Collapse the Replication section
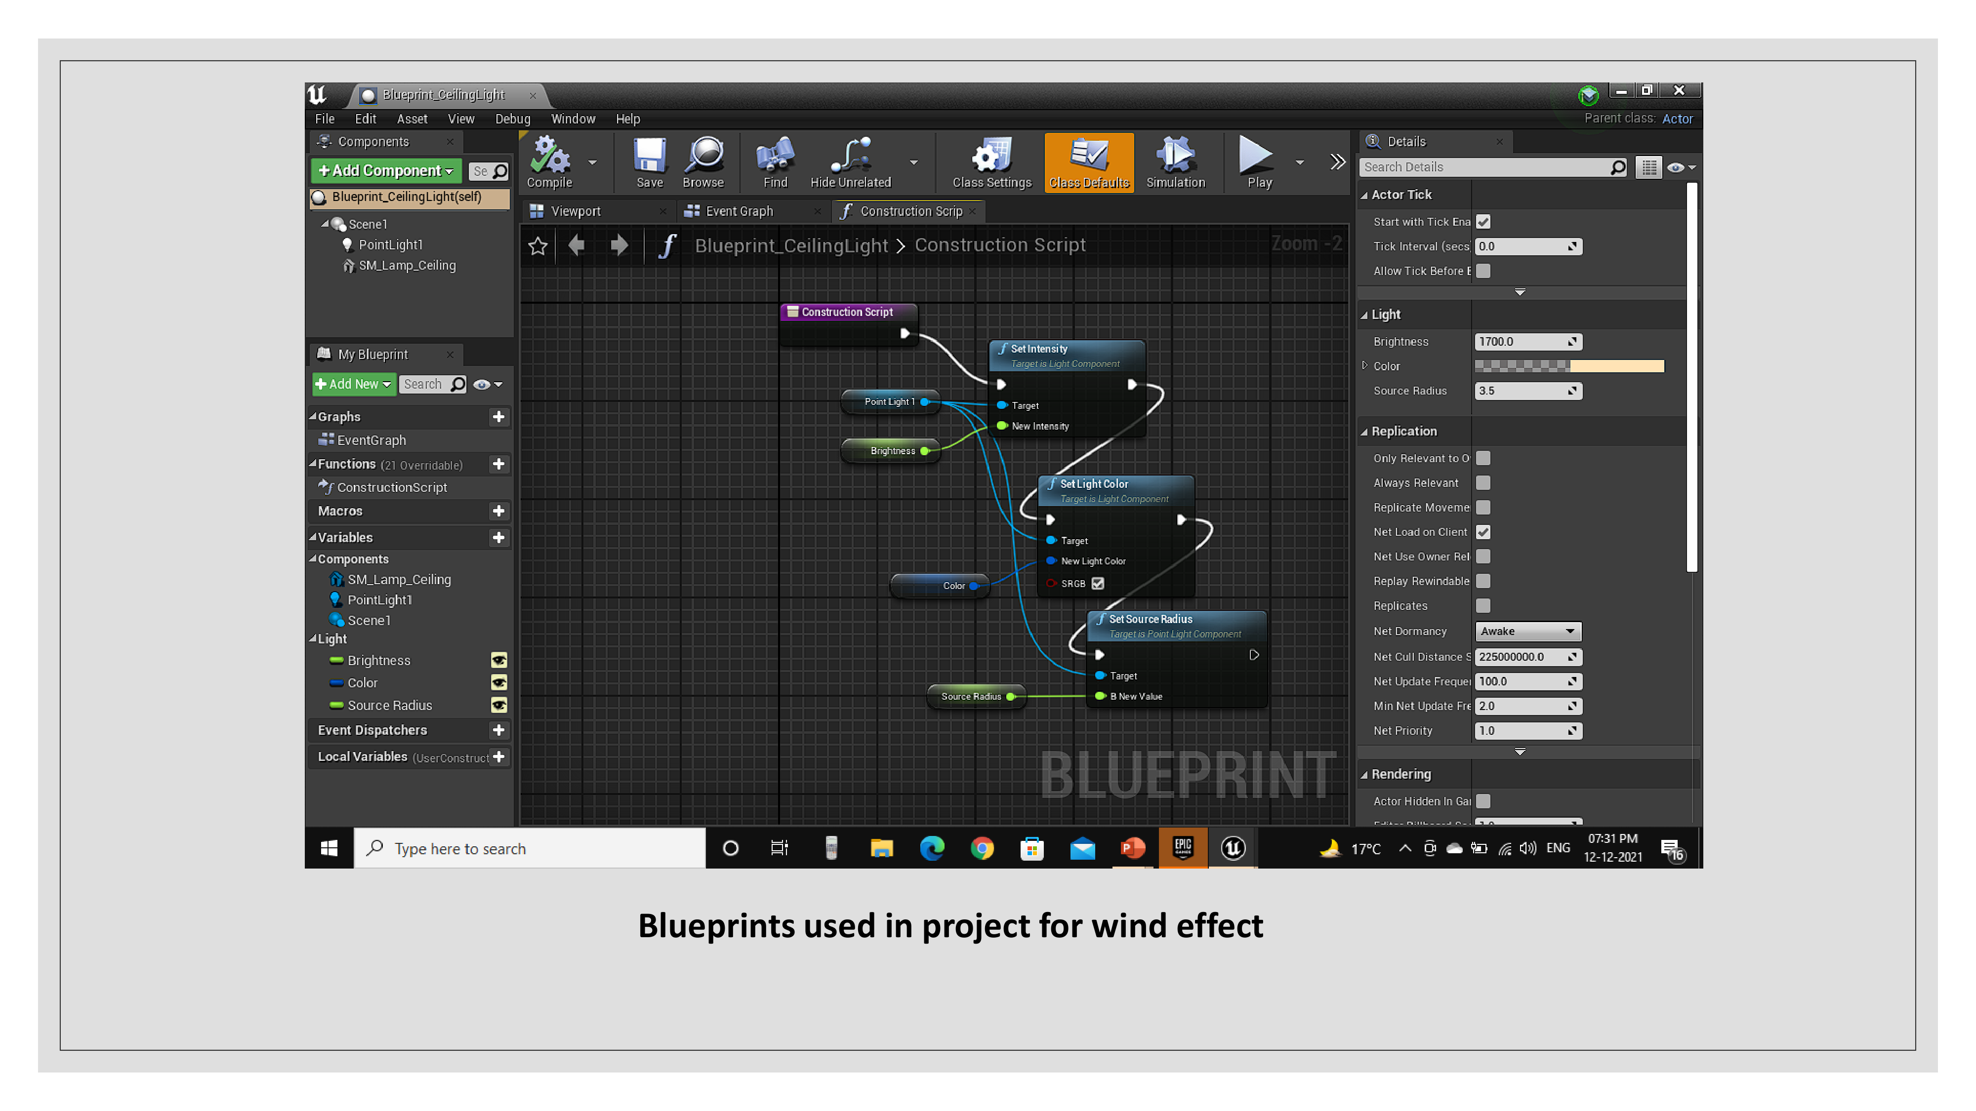This screenshot has height=1111, width=1976. 1364,432
